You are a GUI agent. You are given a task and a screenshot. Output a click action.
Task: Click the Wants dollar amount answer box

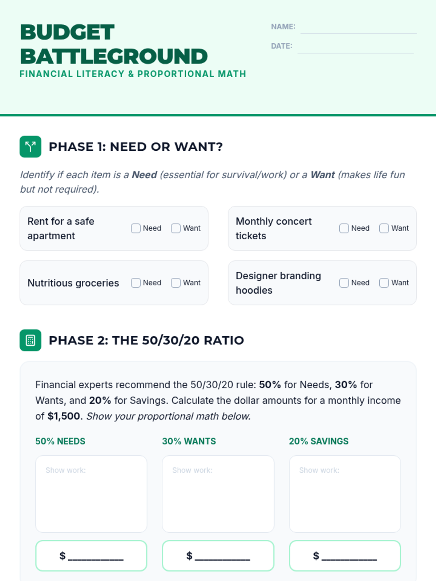[218, 556]
